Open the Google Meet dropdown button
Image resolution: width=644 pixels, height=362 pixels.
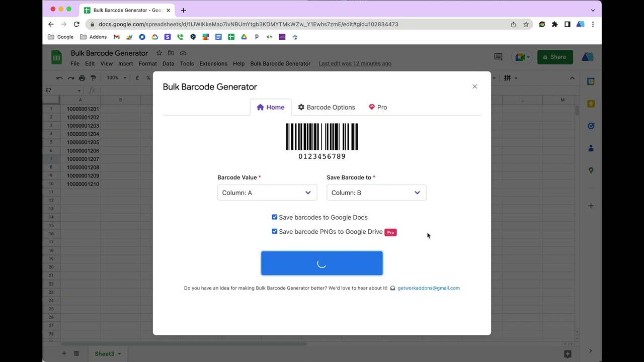click(522, 57)
